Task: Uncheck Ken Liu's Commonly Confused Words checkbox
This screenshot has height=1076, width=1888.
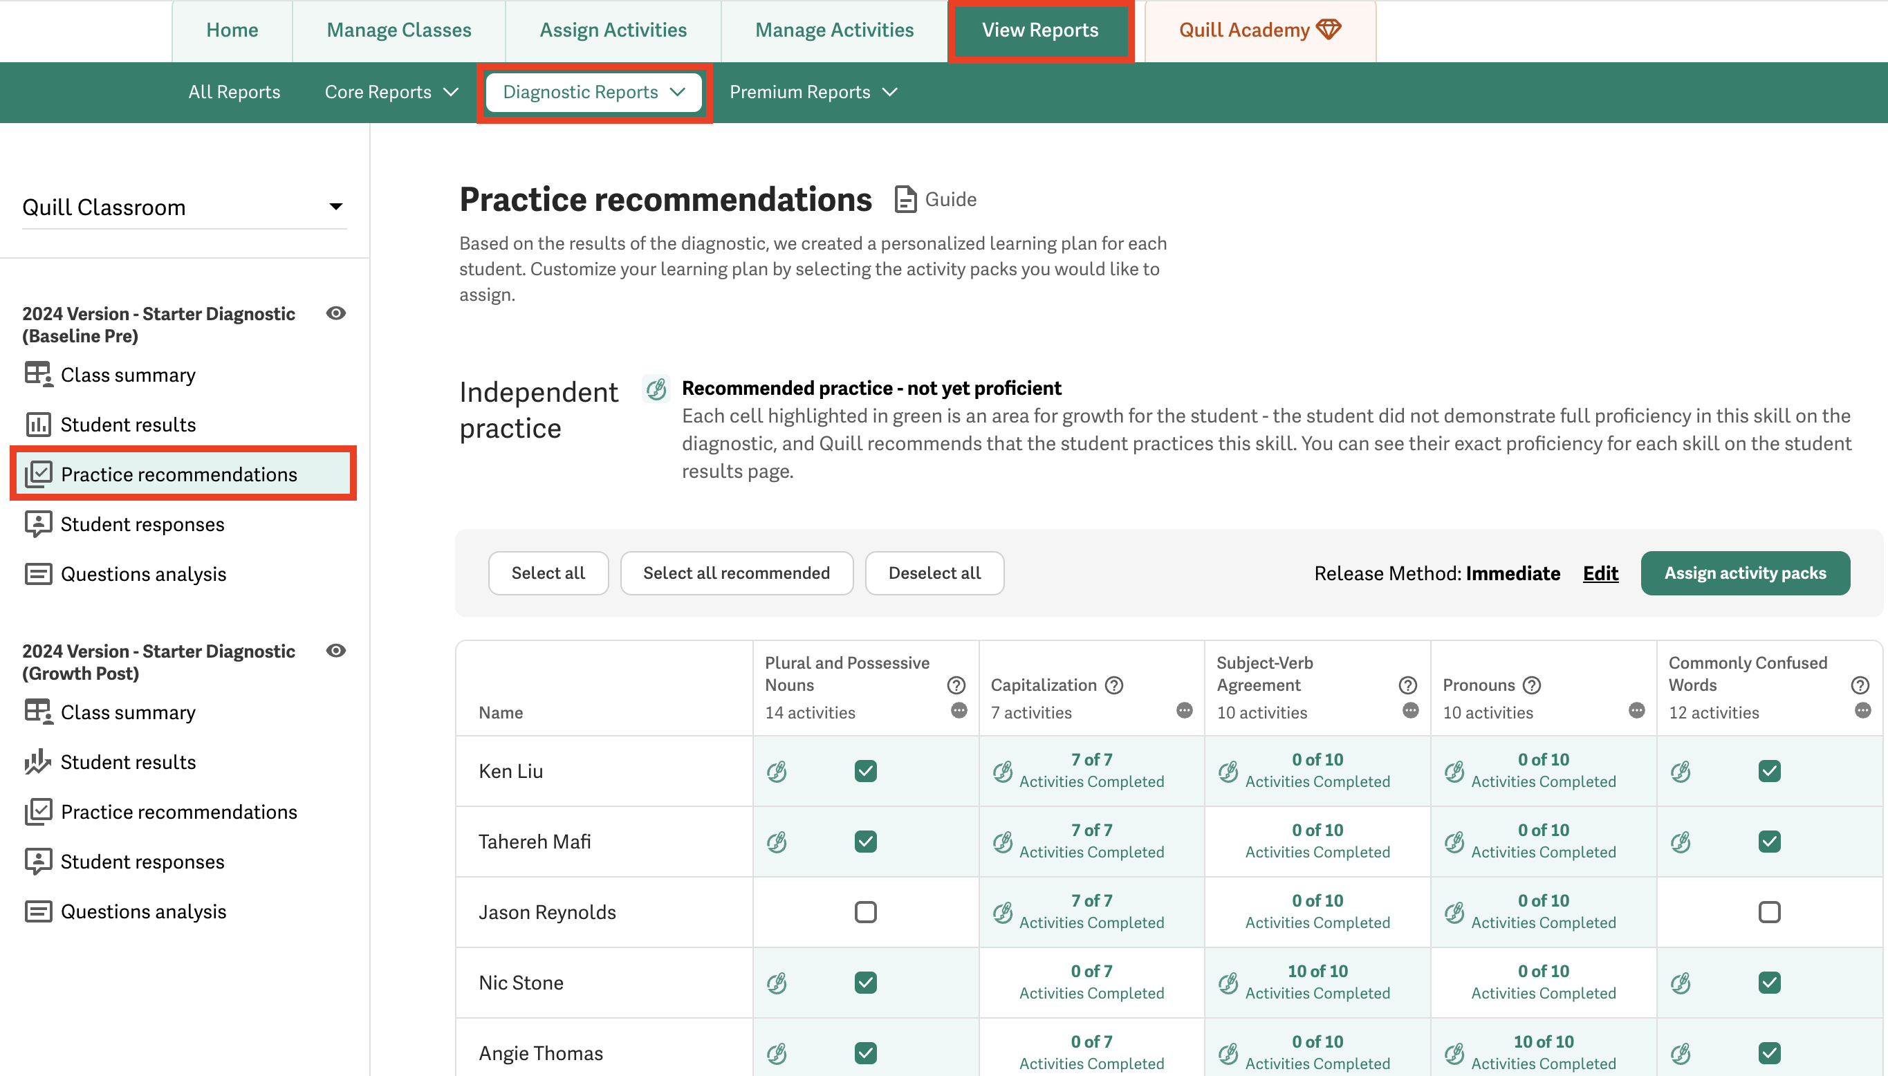Action: pyautogui.click(x=1768, y=771)
